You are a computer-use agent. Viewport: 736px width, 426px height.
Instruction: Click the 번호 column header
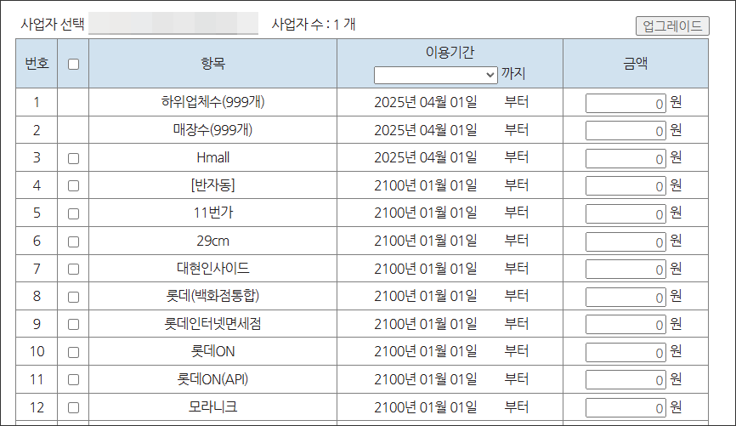(37, 64)
